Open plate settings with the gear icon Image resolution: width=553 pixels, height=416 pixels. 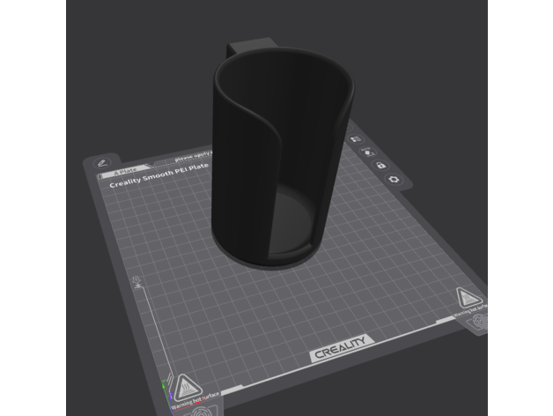tap(393, 179)
